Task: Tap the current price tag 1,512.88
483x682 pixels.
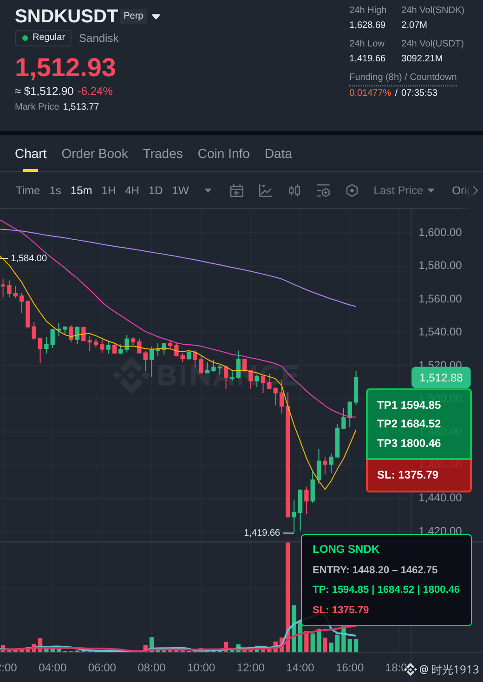Action: click(441, 378)
